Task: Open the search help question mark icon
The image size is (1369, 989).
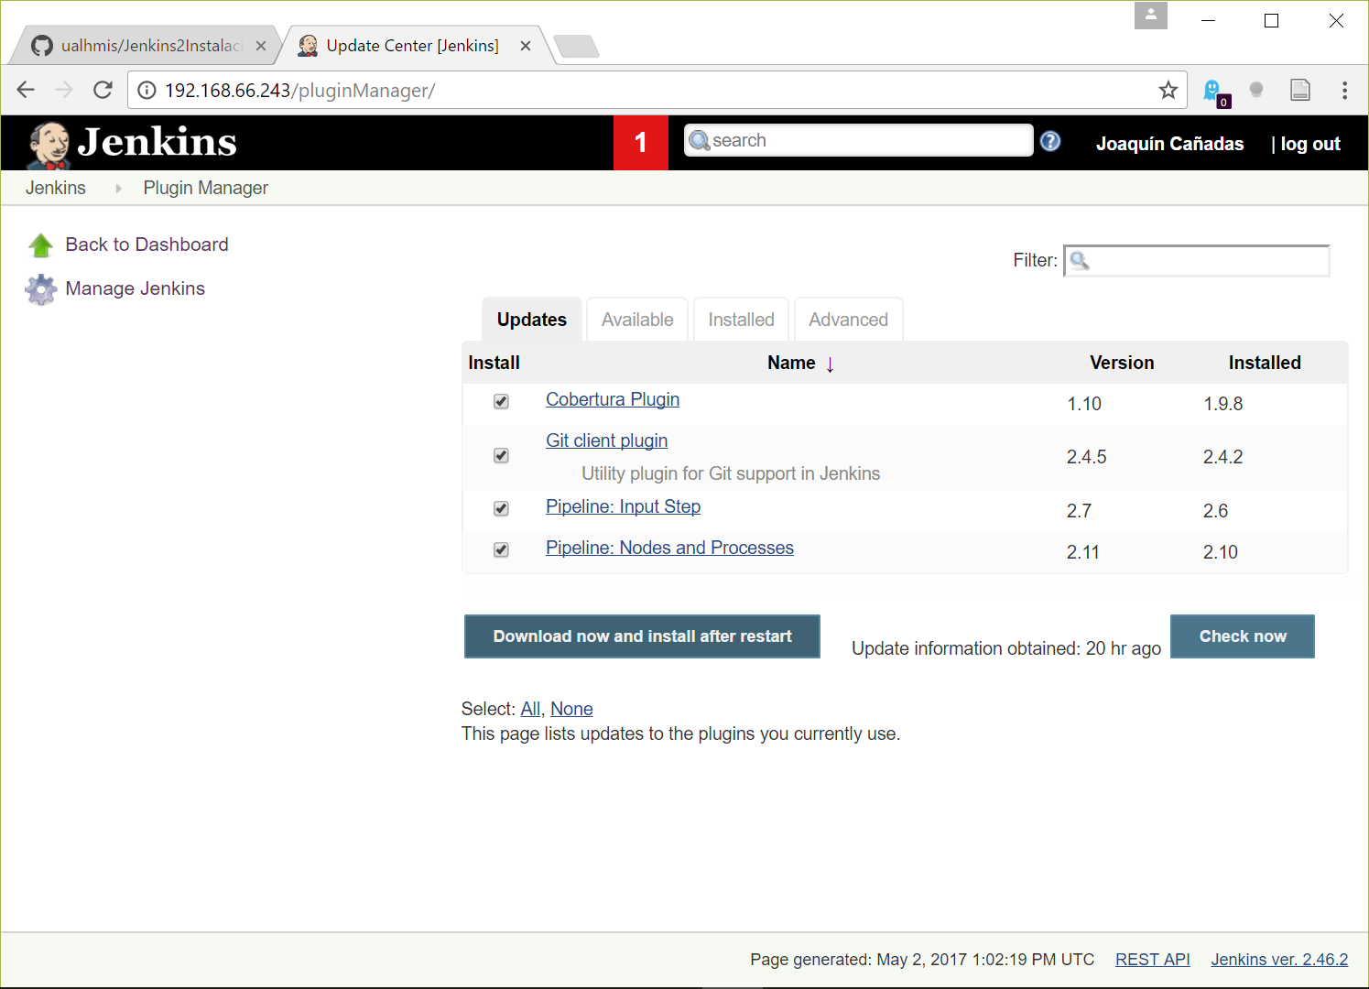Action: click(x=1050, y=141)
